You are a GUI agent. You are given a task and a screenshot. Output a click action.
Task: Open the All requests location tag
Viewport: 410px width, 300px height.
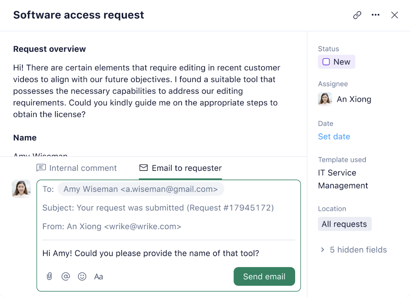pyautogui.click(x=345, y=224)
